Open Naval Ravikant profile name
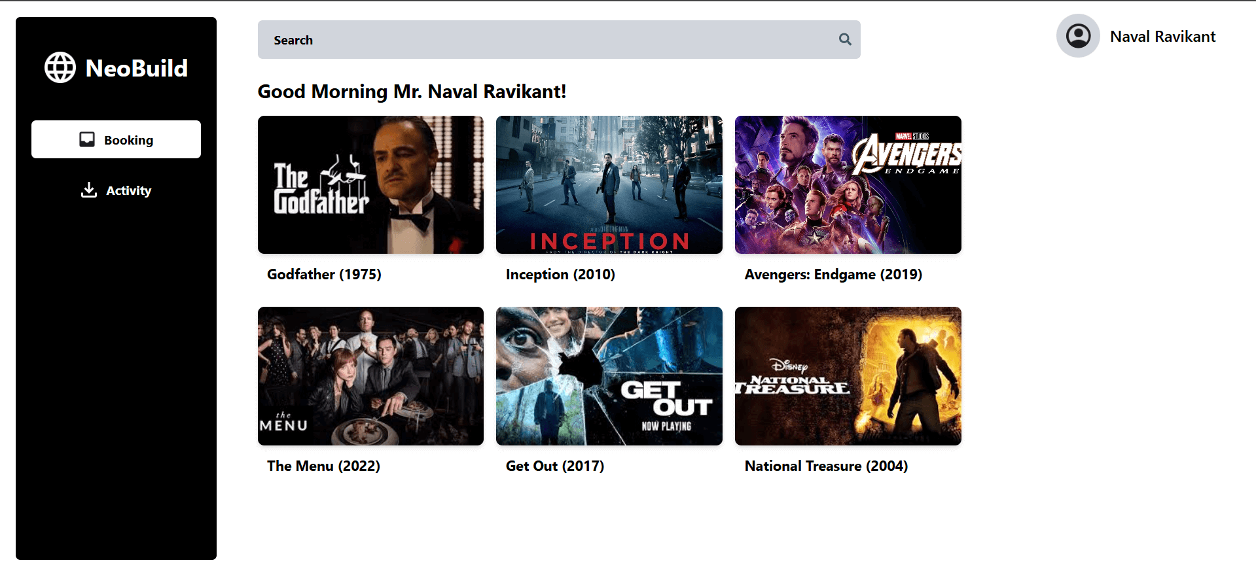Screen dimensions: 1256x573 tap(1162, 37)
